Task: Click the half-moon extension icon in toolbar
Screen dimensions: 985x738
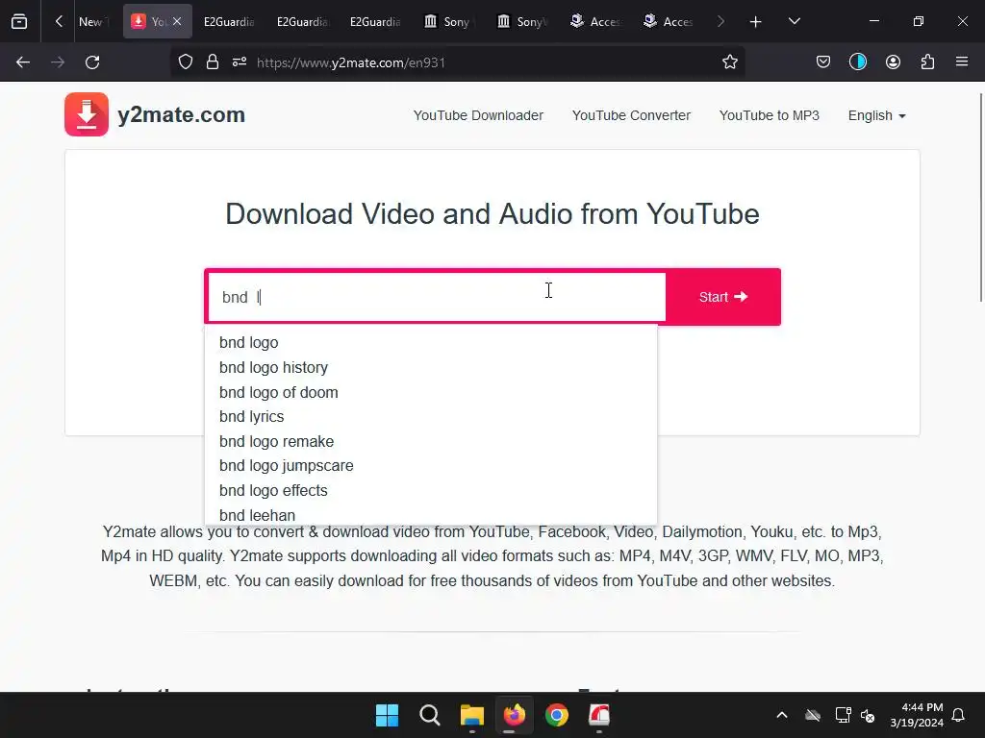Action: click(857, 62)
